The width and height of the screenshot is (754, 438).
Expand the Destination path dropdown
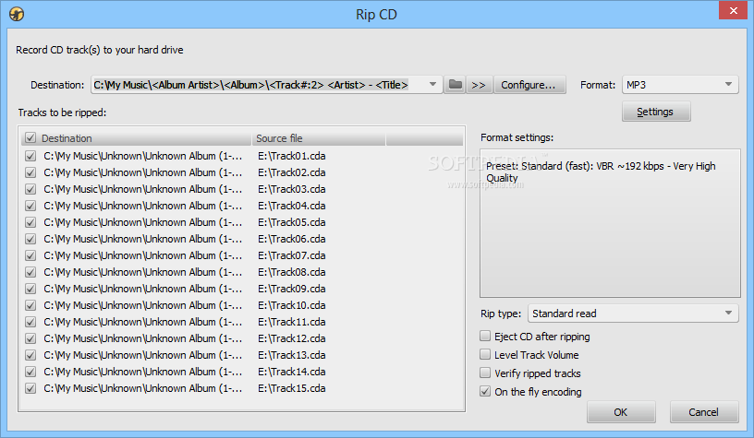click(x=432, y=85)
